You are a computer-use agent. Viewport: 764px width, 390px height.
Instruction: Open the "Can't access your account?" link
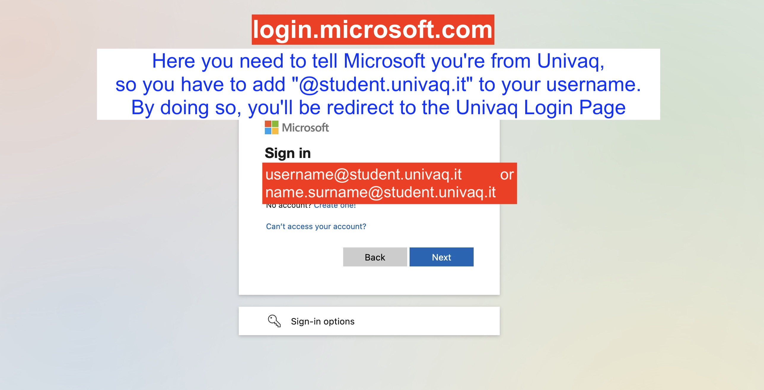tap(316, 226)
